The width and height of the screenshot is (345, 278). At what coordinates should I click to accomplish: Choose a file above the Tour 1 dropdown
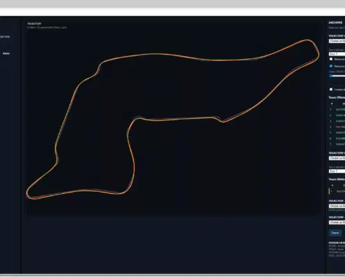[x=337, y=158]
